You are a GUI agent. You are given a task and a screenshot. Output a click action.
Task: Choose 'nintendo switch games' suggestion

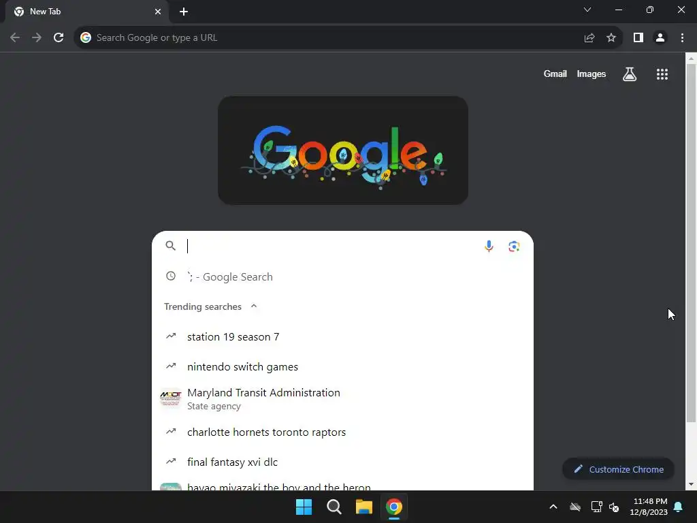(343, 366)
